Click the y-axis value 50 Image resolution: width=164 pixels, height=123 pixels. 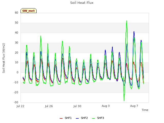(16, 23)
